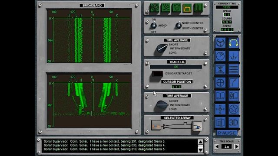The image size is (278, 156).
Task: Turn the upper Time Average knob
Action: (x=162, y=49)
